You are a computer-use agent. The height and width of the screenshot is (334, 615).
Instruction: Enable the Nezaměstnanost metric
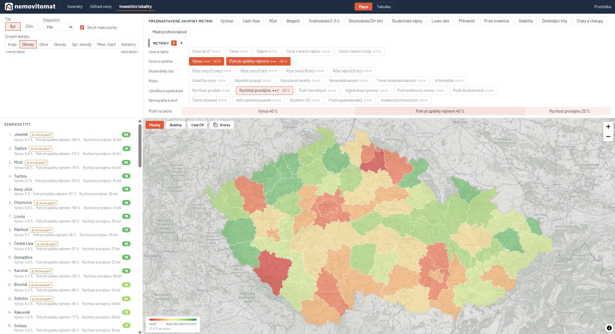point(348,81)
